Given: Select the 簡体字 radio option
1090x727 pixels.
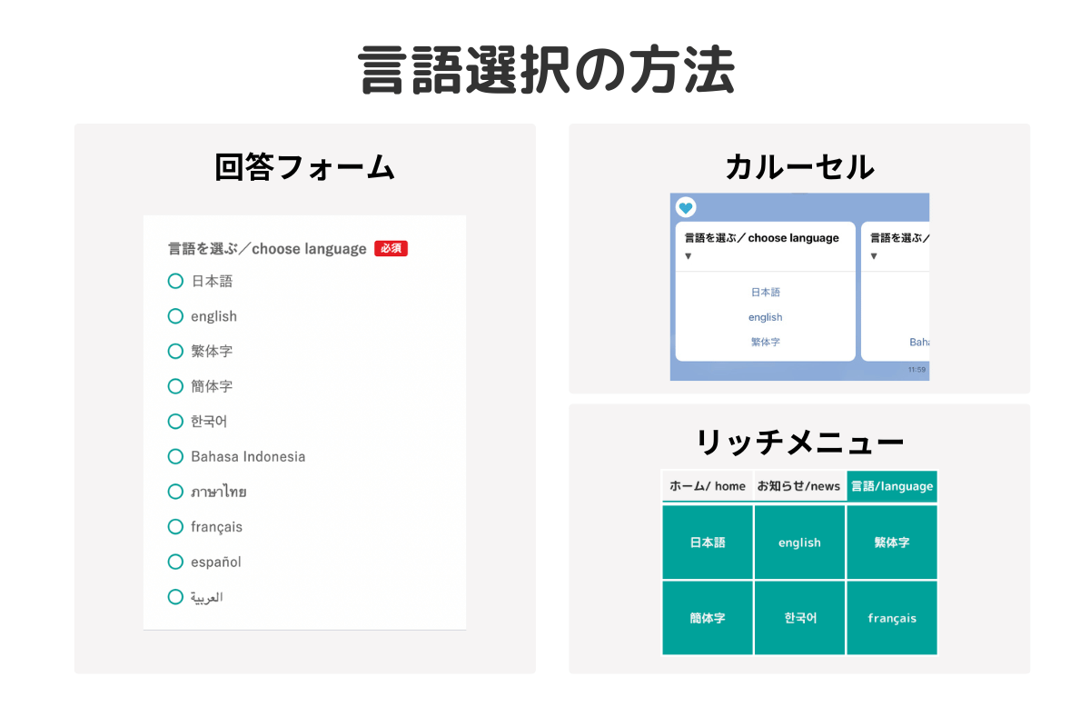Looking at the screenshot, I should 175,386.
